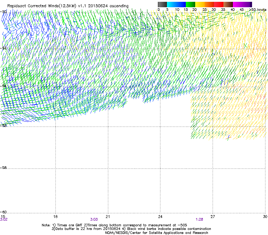Click the "25" knots legend label
The width and height of the screenshot is (268, 235).
(205, 9)
